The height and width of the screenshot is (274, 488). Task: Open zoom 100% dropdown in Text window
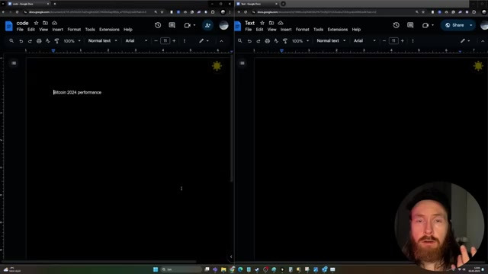pyautogui.click(x=300, y=40)
